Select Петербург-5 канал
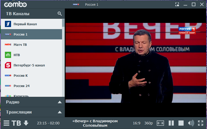 [x=31, y=65]
